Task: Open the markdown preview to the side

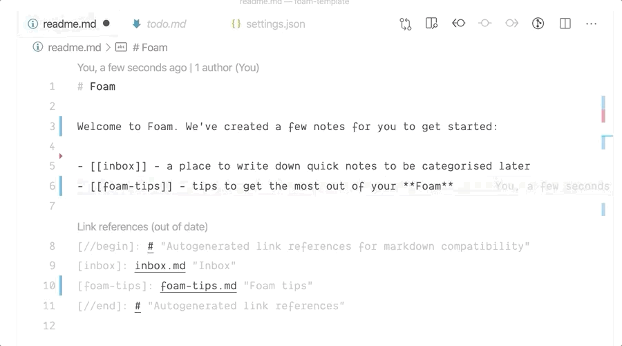Action: 432,24
